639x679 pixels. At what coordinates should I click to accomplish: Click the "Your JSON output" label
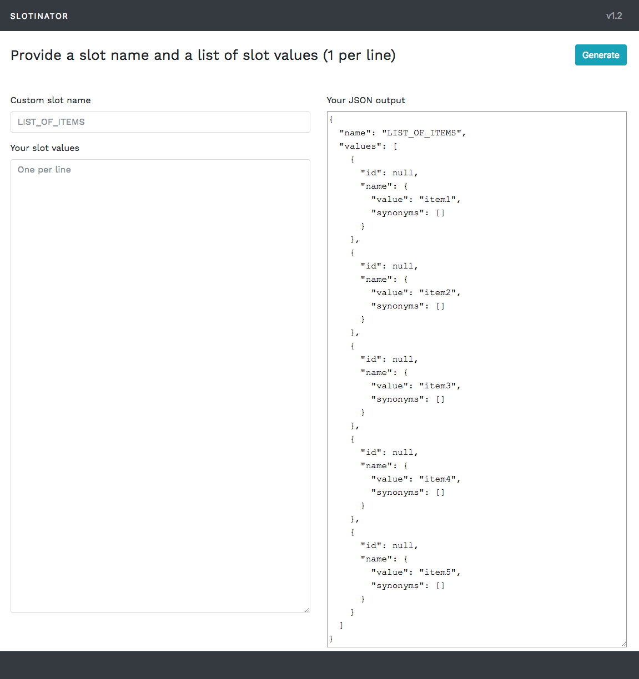coord(366,100)
